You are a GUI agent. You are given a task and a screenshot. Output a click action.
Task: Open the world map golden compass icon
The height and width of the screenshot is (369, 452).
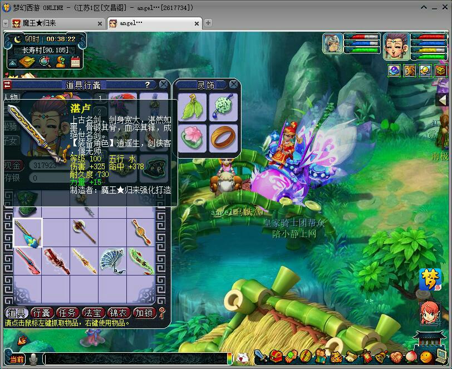click(x=27, y=61)
